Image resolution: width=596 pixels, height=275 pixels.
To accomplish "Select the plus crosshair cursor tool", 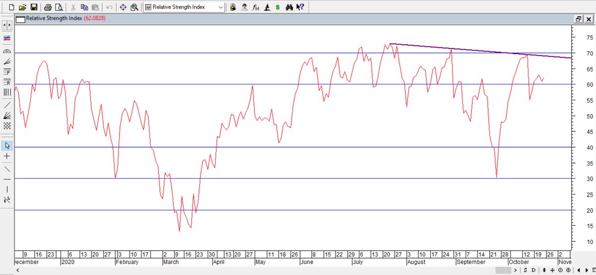I will coord(7,156).
